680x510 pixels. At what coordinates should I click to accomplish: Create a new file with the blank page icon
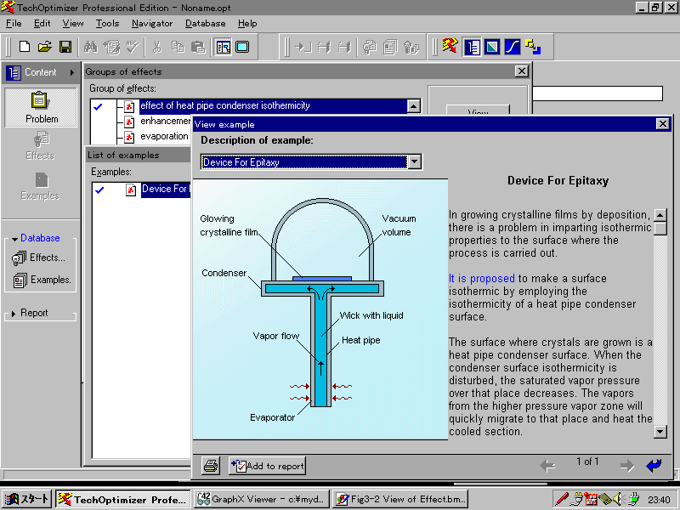click(25, 47)
